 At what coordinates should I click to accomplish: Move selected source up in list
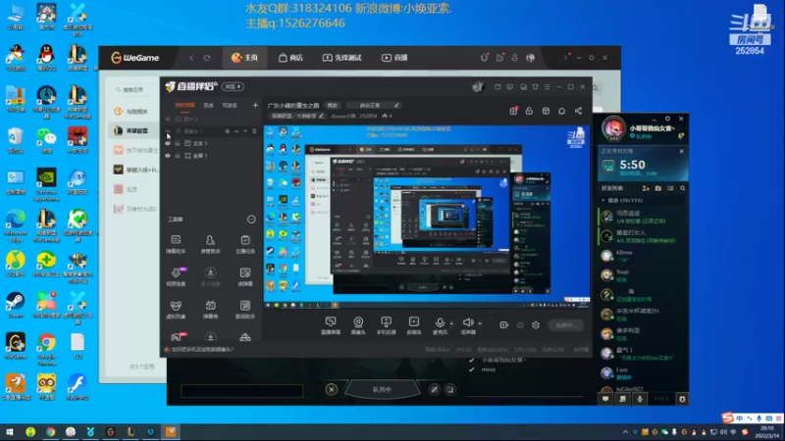tap(236, 131)
